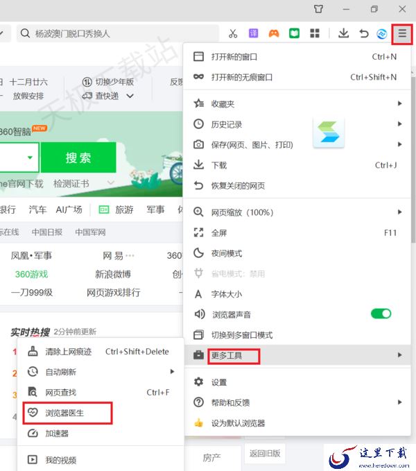Toggle the 浏览器声音 browser sound switch
The width and height of the screenshot is (416, 471).
pos(381,314)
